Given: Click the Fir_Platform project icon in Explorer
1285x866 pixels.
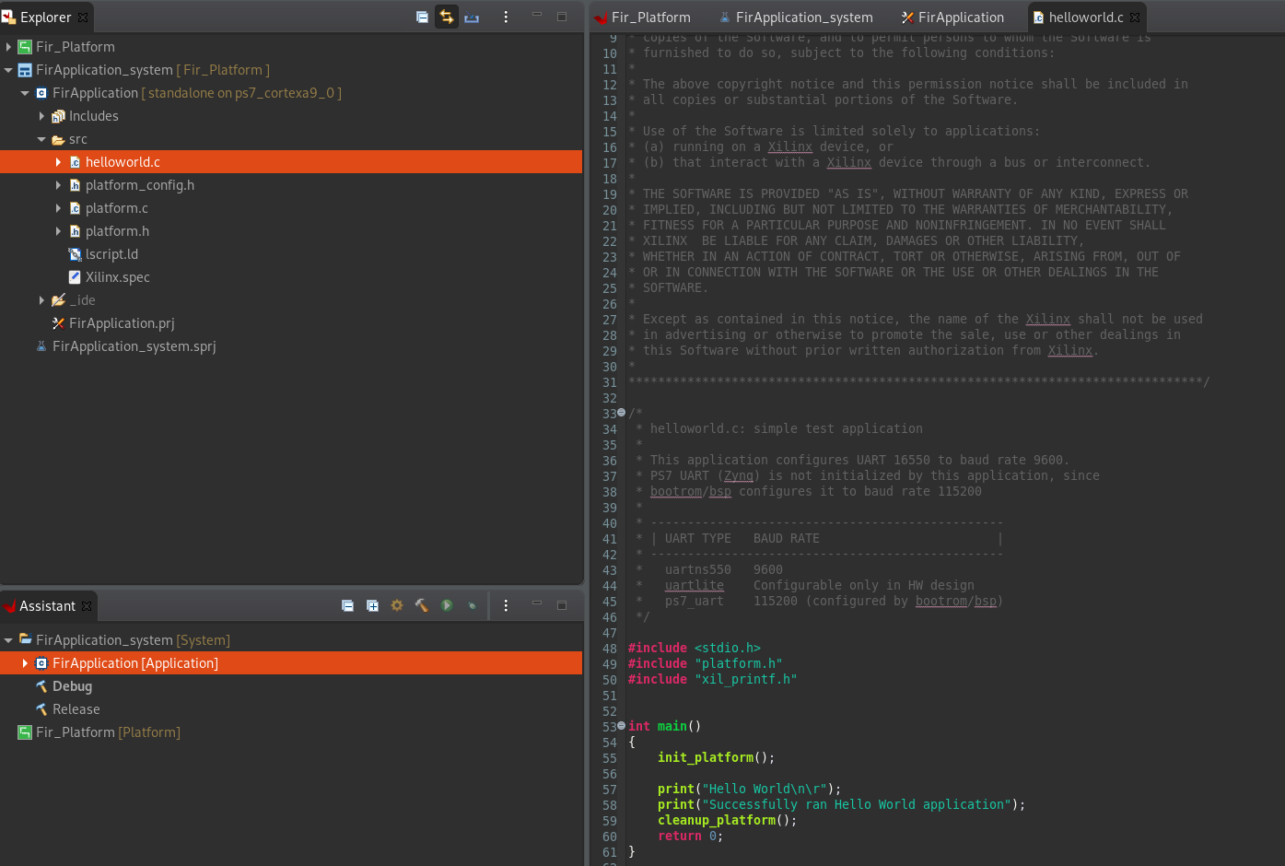Looking at the screenshot, I should 25,47.
